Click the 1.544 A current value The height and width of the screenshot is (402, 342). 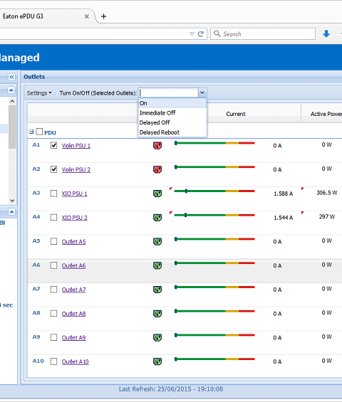click(x=283, y=218)
